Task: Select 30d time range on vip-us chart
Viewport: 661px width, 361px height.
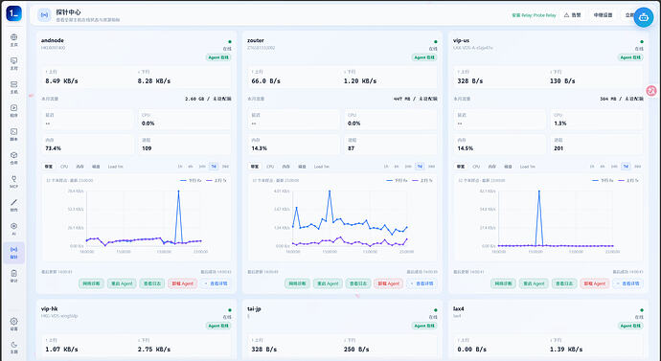Action: pos(638,167)
